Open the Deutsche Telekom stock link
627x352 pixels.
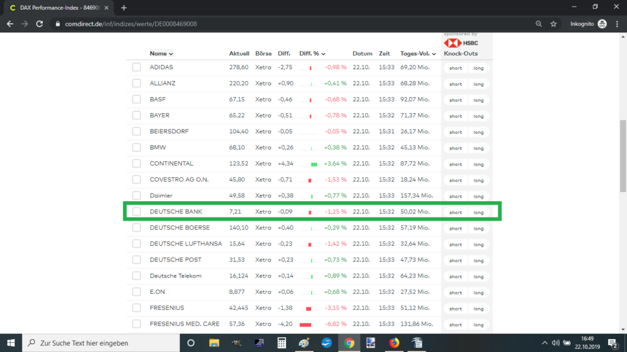pyautogui.click(x=176, y=276)
